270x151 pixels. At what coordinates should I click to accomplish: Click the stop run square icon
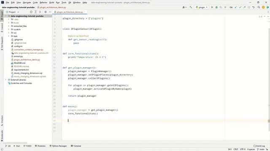[225, 8]
